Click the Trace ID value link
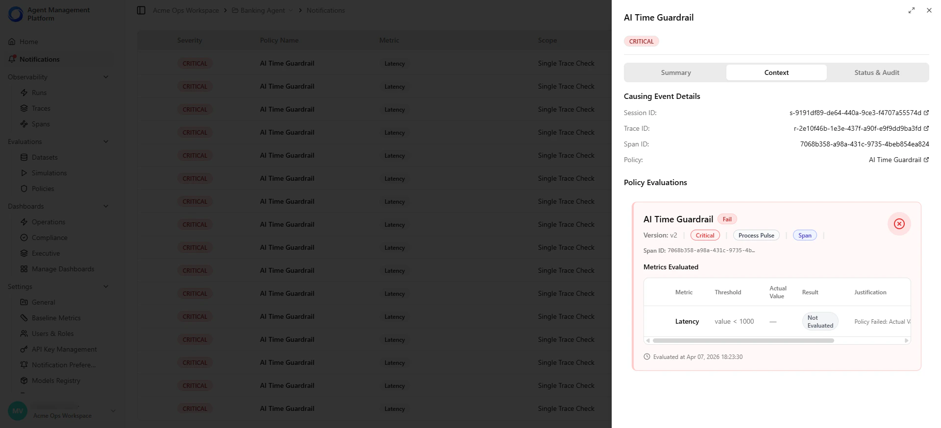Viewport: 941px width, 428px height. (x=857, y=128)
